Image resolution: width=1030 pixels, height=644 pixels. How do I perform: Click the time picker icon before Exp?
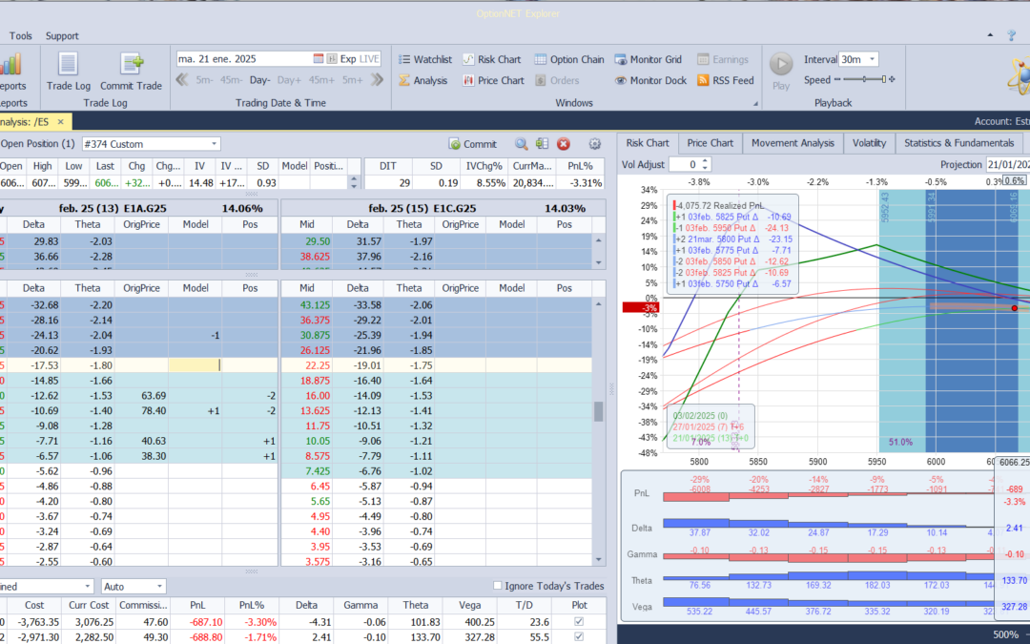tap(332, 58)
